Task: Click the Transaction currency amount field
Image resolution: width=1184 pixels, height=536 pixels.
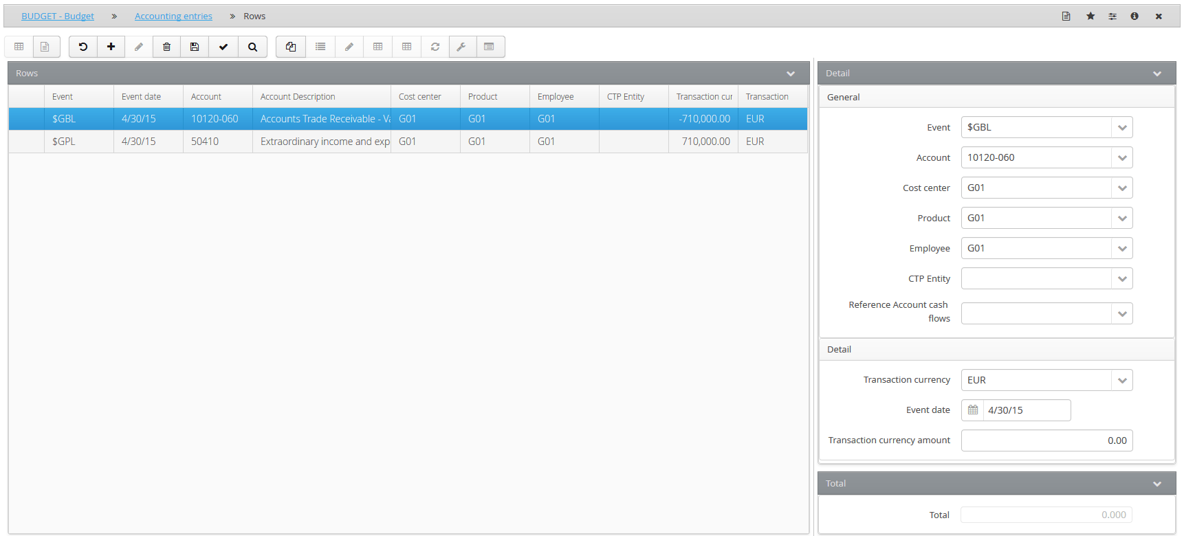Action: point(1046,440)
